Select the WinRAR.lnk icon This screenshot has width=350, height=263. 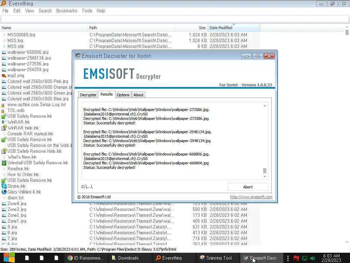(x=4, y=122)
